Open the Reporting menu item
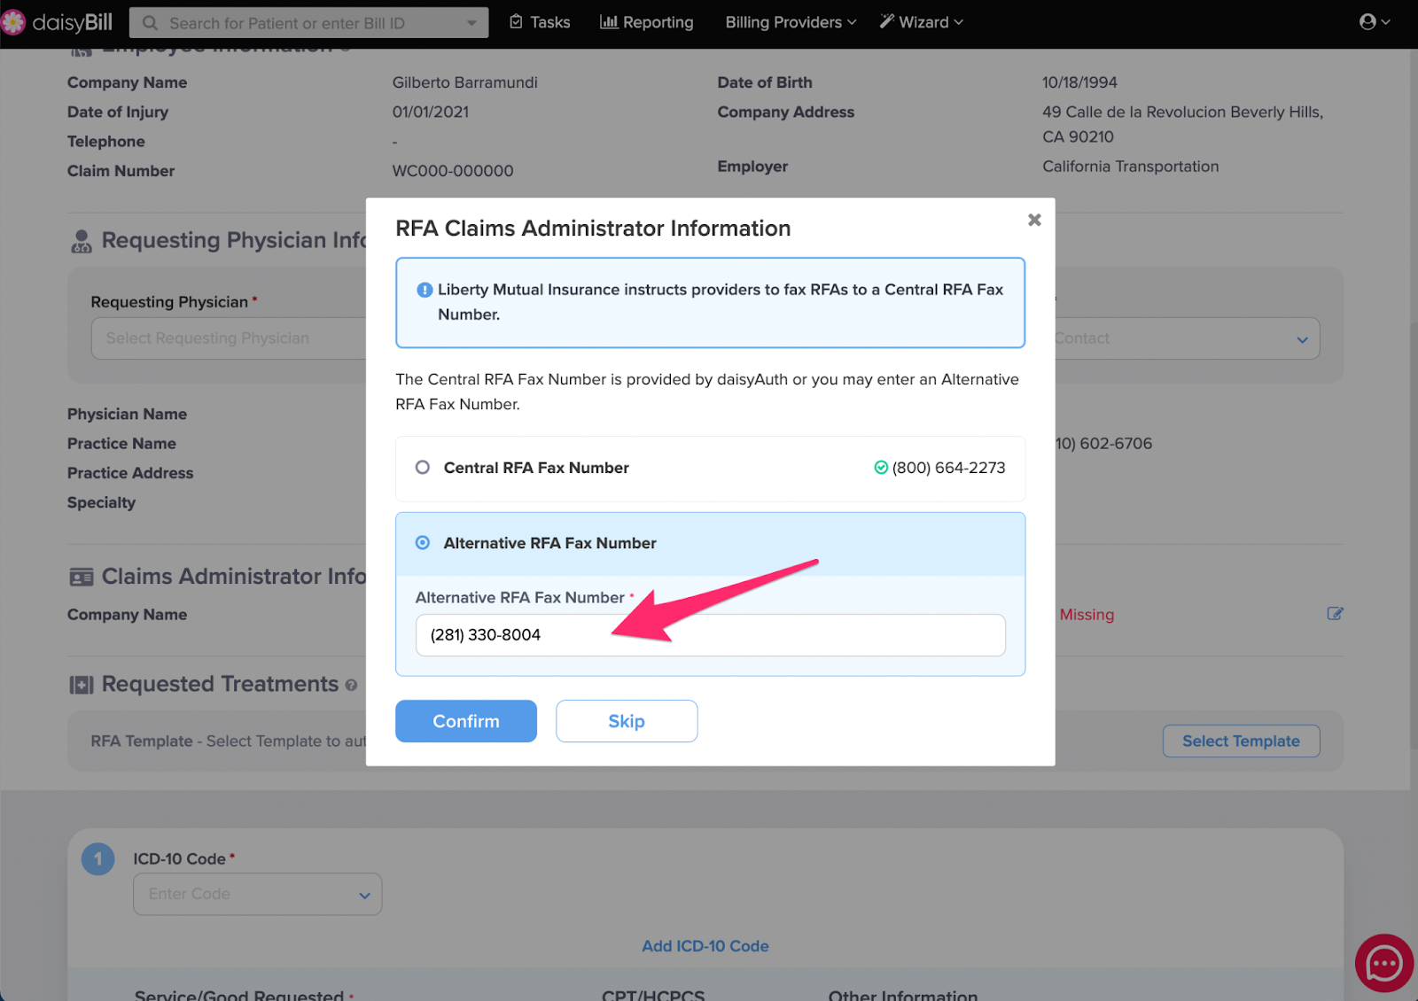 click(x=647, y=22)
